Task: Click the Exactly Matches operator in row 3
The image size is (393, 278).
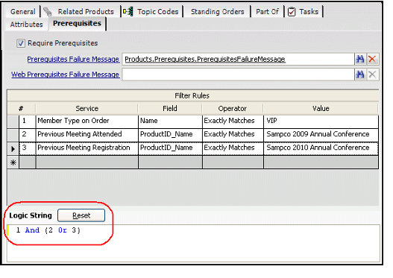Action: pos(233,148)
